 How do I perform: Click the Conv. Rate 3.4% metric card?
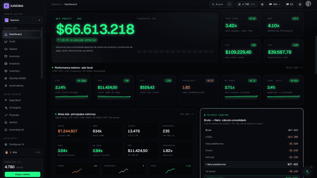coord(283,90)
